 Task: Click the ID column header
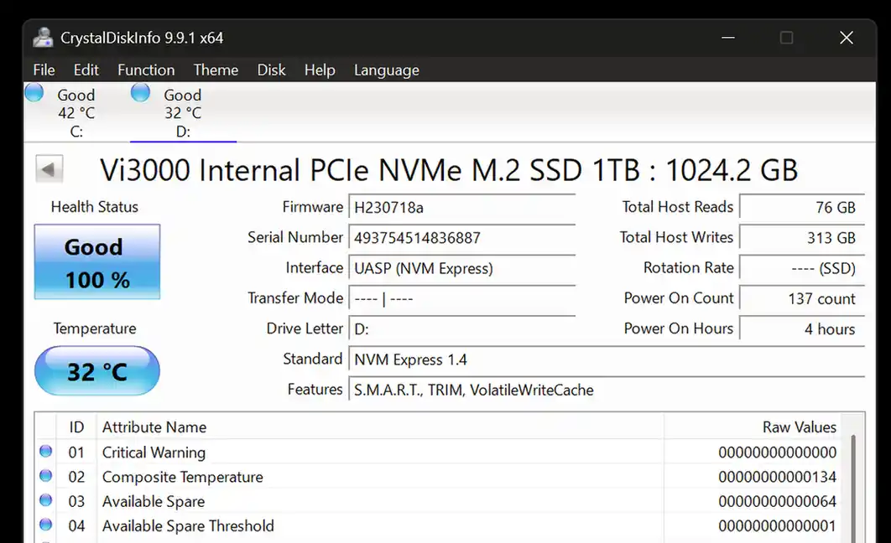point(76,427)
